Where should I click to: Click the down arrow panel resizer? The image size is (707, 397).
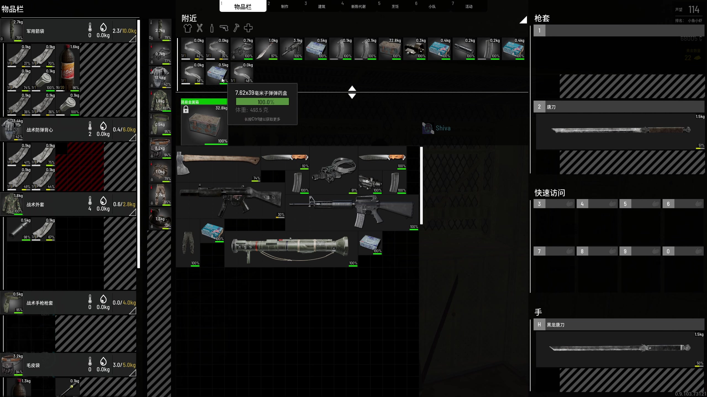352,96
